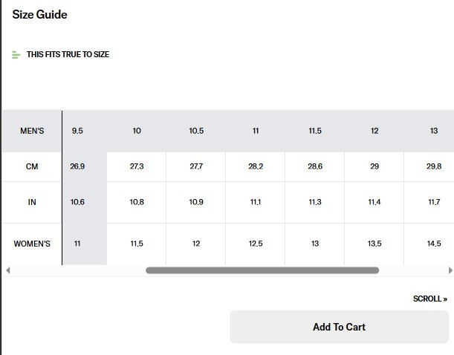Click THIS FITS TRUE TO SIZE text

[x=68, y=54]
